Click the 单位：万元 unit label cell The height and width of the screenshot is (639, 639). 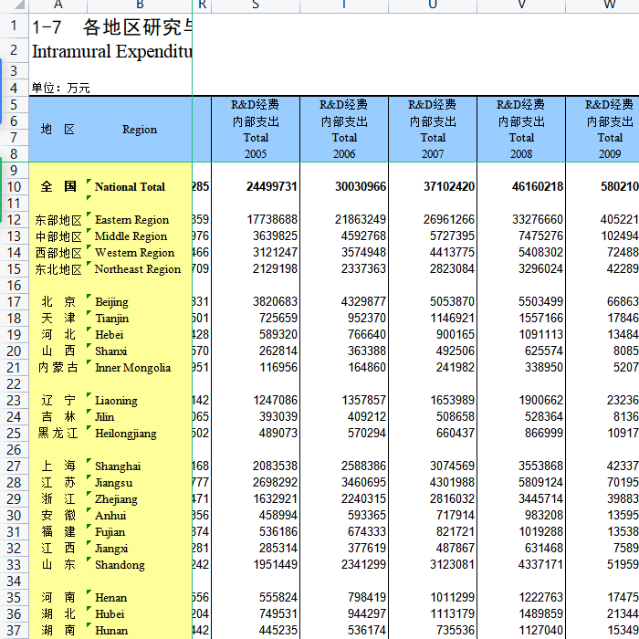coord(60,88)
